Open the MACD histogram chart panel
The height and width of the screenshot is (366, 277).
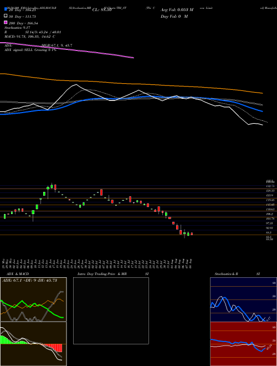(x=33, y=344)
